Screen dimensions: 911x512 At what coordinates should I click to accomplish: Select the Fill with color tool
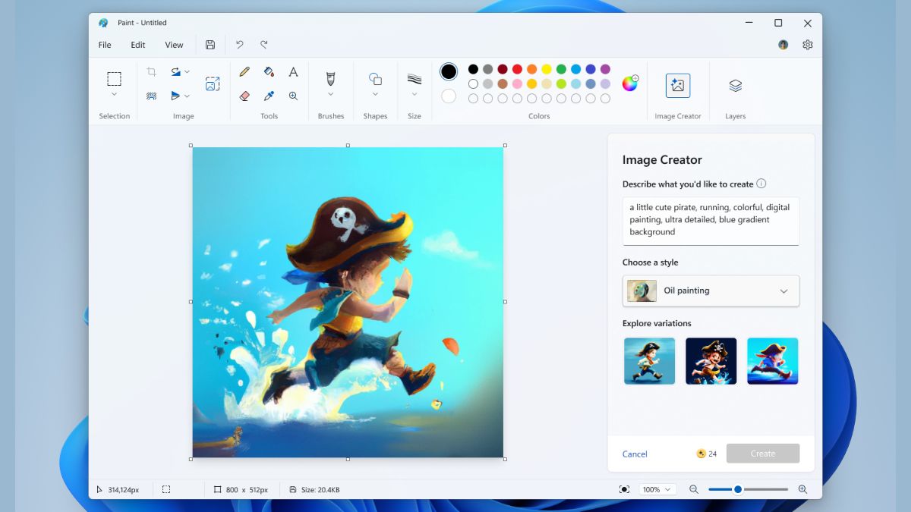pos(268,71)
